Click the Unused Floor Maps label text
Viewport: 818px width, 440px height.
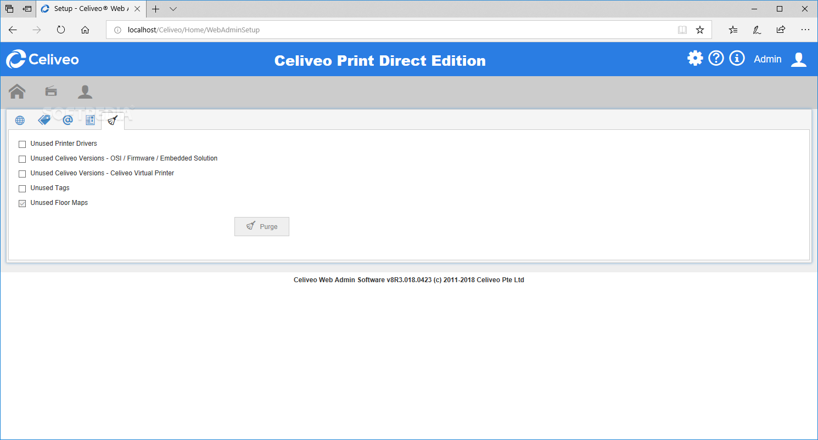[x=59, y=203]
